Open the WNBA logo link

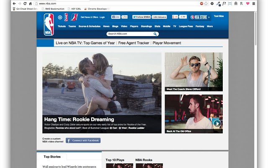[x=66, y=17]
